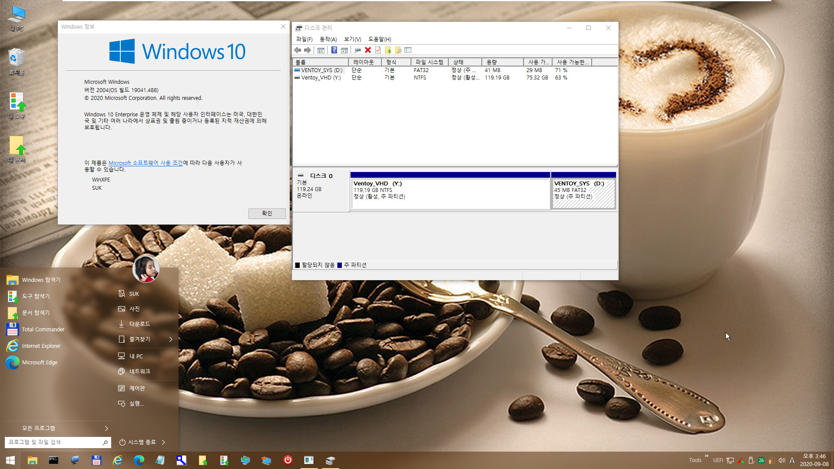Select the Ventoy_VHD (Y:) volume row
This screenshot has height=469, width=834.
[455, 78]
